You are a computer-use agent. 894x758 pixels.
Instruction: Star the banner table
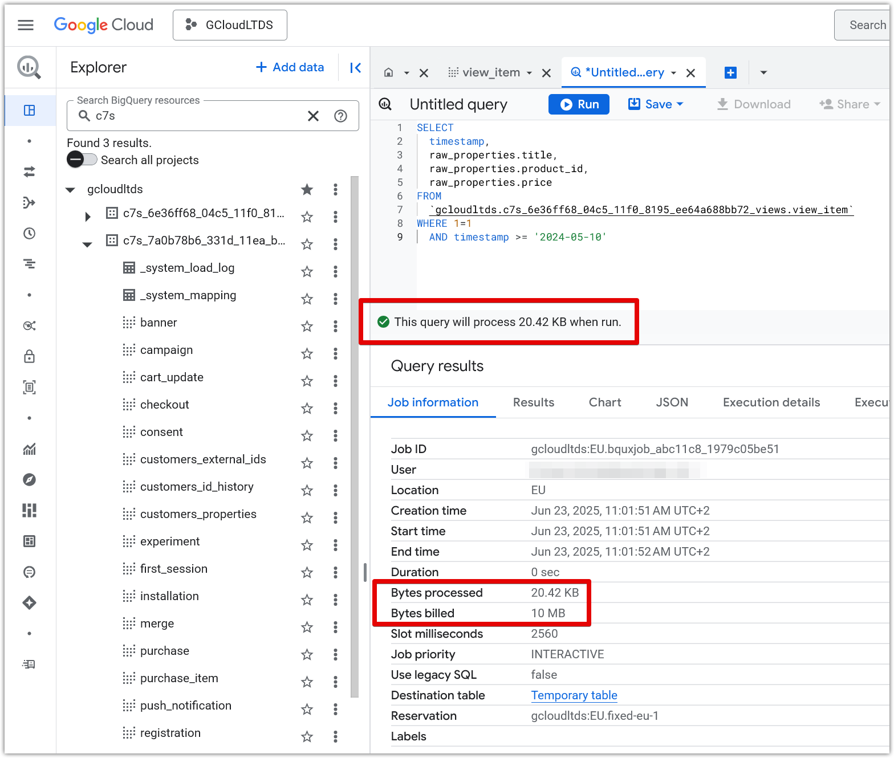point(307,326)
